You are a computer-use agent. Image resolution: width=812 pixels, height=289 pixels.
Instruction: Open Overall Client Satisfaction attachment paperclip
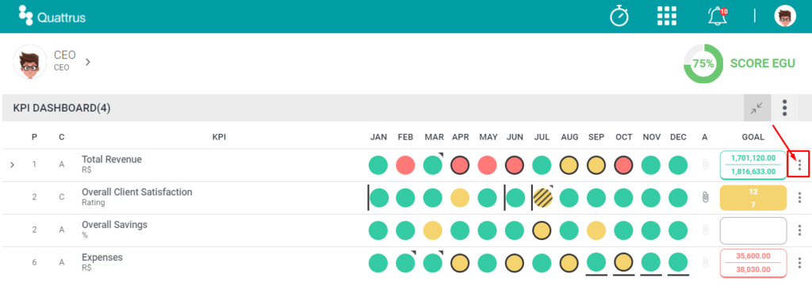pyautogui.click(x=705, y=197)
